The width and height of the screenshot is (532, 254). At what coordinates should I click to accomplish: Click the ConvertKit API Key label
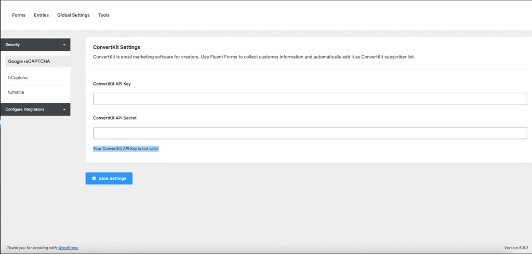pos(112,83)
